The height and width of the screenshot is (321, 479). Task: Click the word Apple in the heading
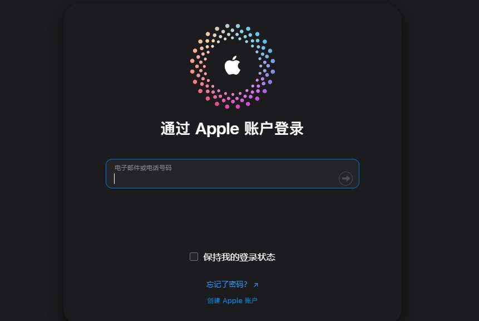217,129
